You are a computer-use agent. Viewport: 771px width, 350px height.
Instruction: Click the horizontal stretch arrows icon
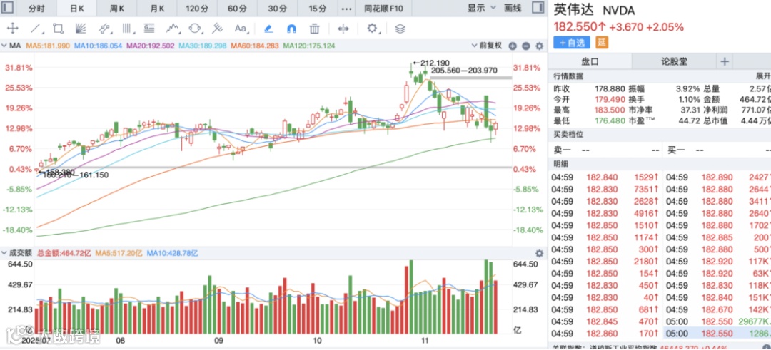(x=343, y=29)
